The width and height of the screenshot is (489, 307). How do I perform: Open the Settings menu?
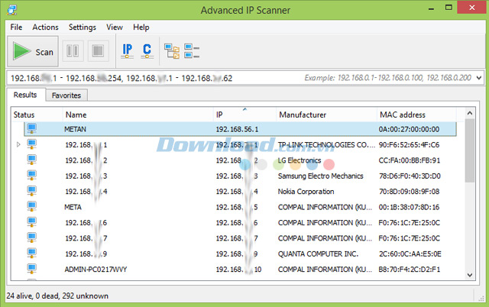point(83,27)
